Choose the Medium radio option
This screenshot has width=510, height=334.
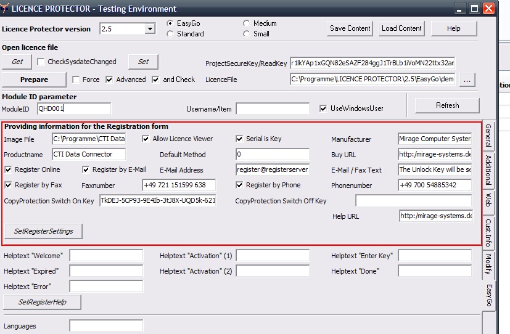click(247, 23)
